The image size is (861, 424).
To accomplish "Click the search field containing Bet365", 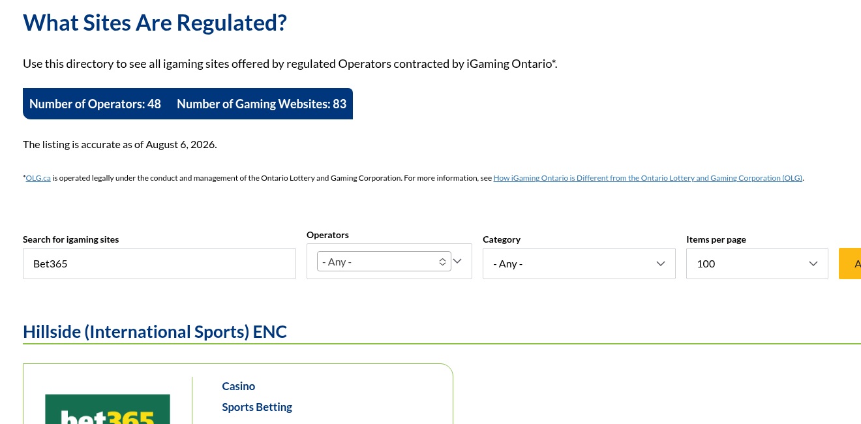I will 159,264.
